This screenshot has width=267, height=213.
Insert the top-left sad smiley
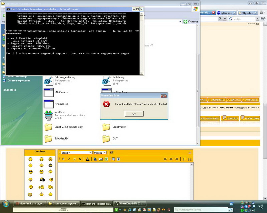tap(30, 159)
